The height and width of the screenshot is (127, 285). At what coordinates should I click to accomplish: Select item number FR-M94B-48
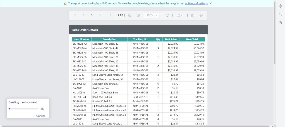[x=80, y=106]
